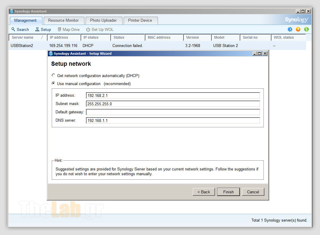320x235 pixels.
Task: Sort by Status column header
Action: (128, 37)
